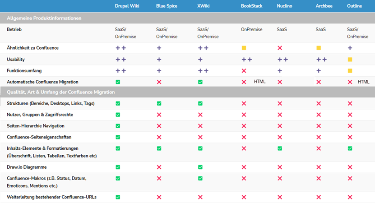Click the HTML label in the BookStack column
This screenshot has height=203, width=375.
pyautogui.click(x=259, y=82)
